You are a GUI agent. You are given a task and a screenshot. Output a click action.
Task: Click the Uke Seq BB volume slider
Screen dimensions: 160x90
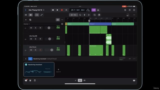[49, 39]
